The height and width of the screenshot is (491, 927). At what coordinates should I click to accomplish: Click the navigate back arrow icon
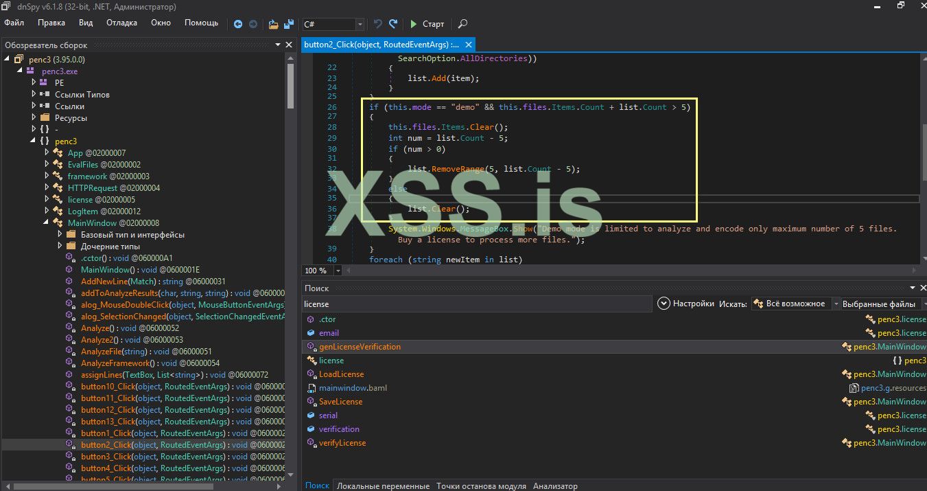pyautogui.click(x=238, y=24)
